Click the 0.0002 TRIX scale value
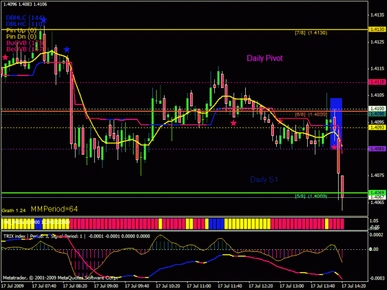387x290 pixels. point(376,235)
